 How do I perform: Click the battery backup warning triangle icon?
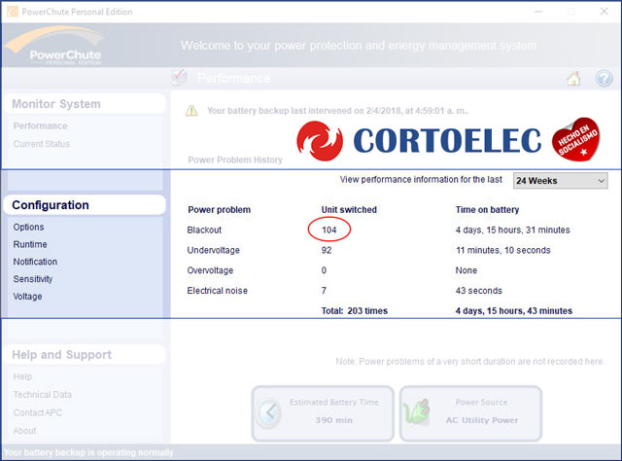coord(191,111)
